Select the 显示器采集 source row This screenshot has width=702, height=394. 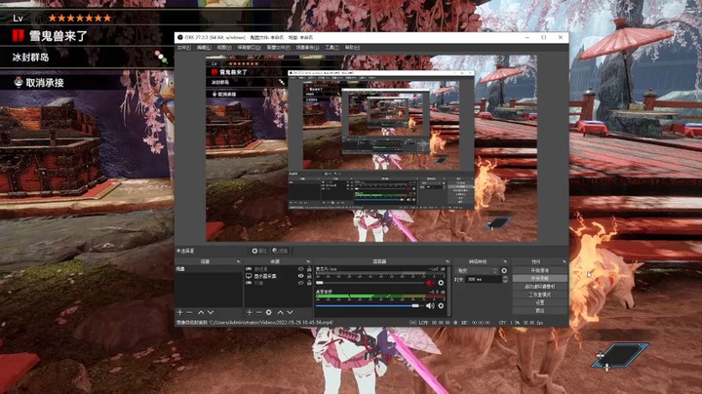278,276
